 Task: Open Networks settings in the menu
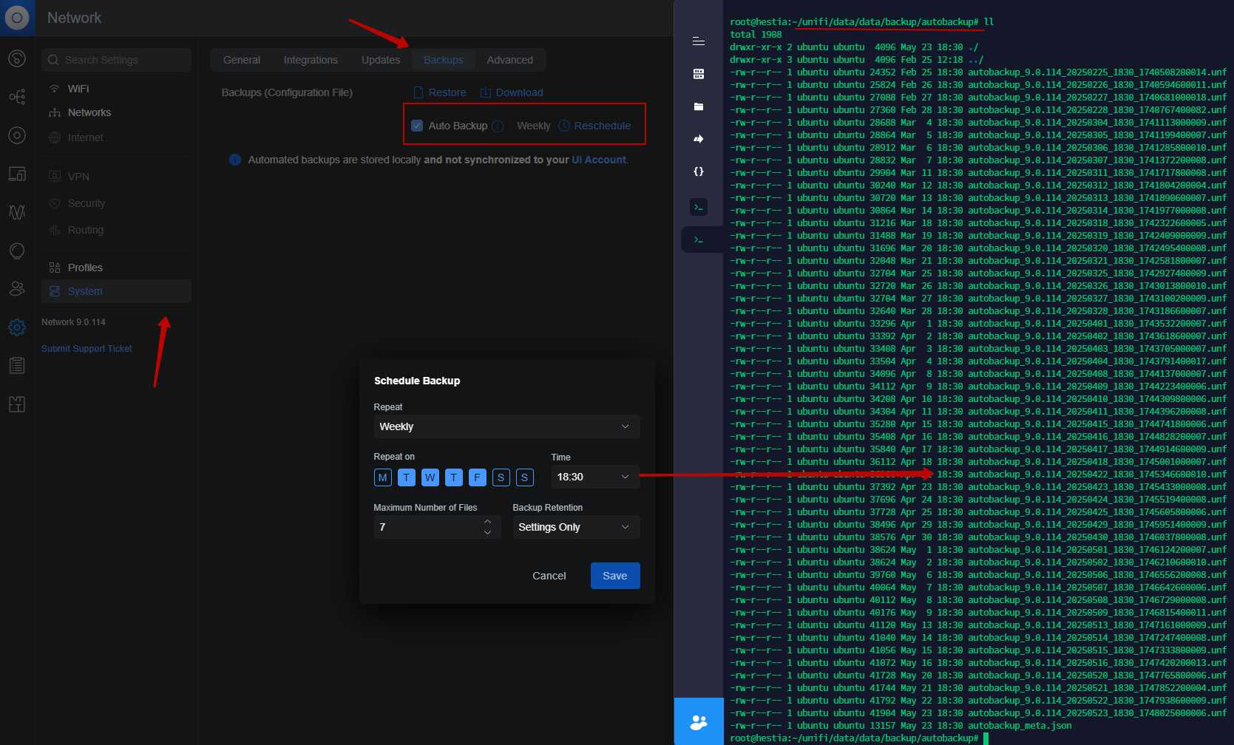[116, 112]
